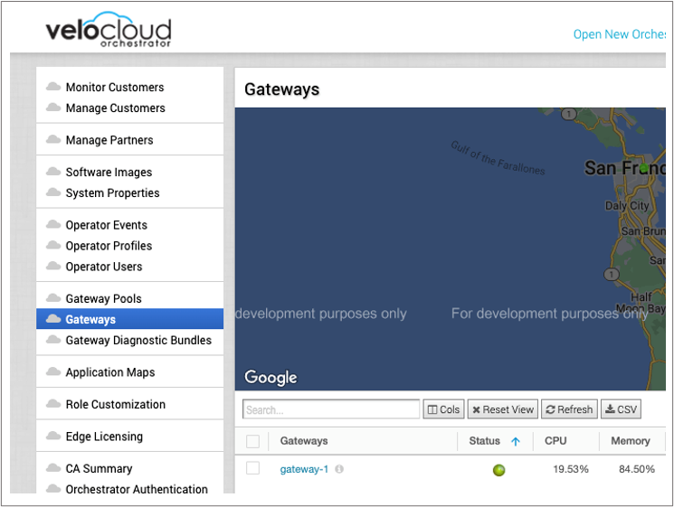Click the Status column sort arrow
This screenshot has width=674, height=507.
click(516, 441)
